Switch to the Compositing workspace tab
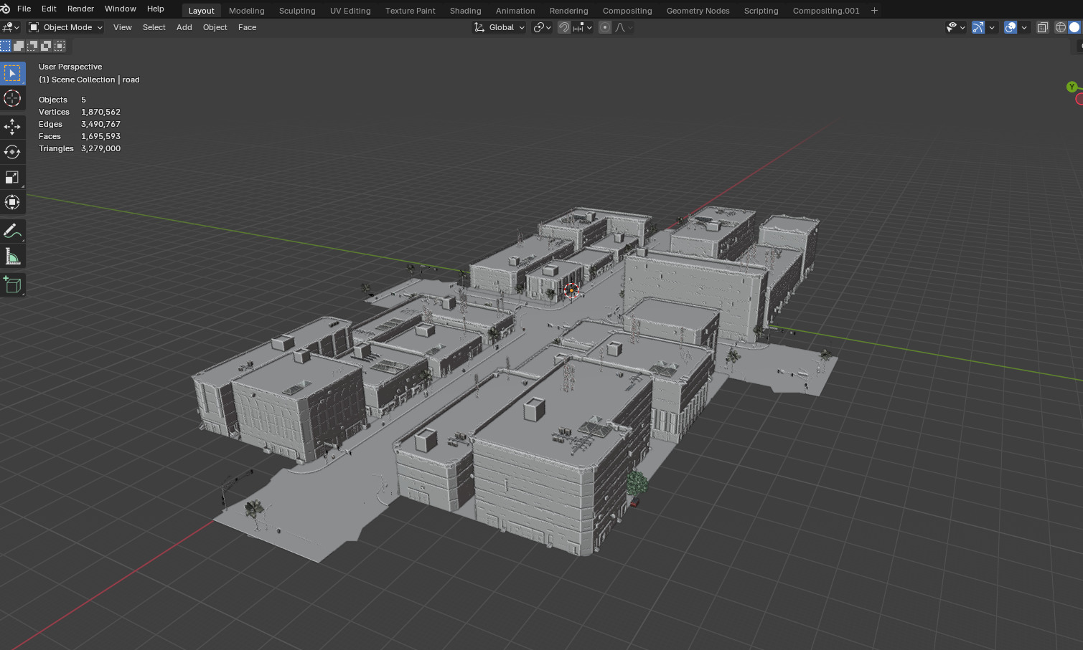The width and height of the screenshot is (1083, 650). tap(627, 11)
